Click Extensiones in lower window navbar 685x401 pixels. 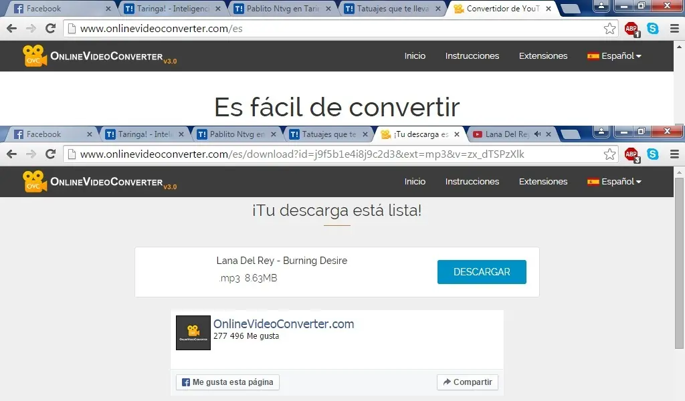543,182
